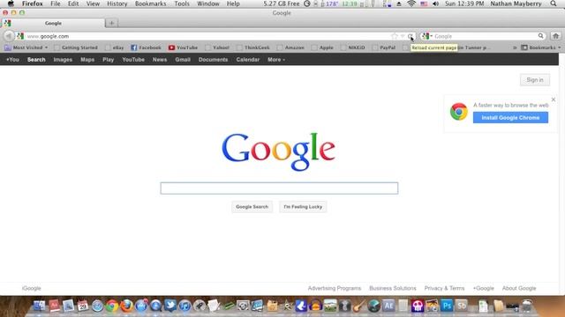Launch Photoshop from the Dock
The height and width of the screenshot is (317, 565).
[447, 306]
